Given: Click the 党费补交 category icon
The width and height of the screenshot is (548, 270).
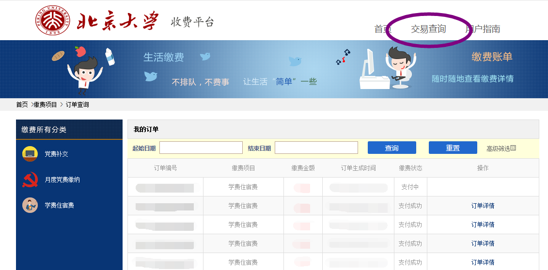Looking at the screenshot, I should tap(30, 154).
